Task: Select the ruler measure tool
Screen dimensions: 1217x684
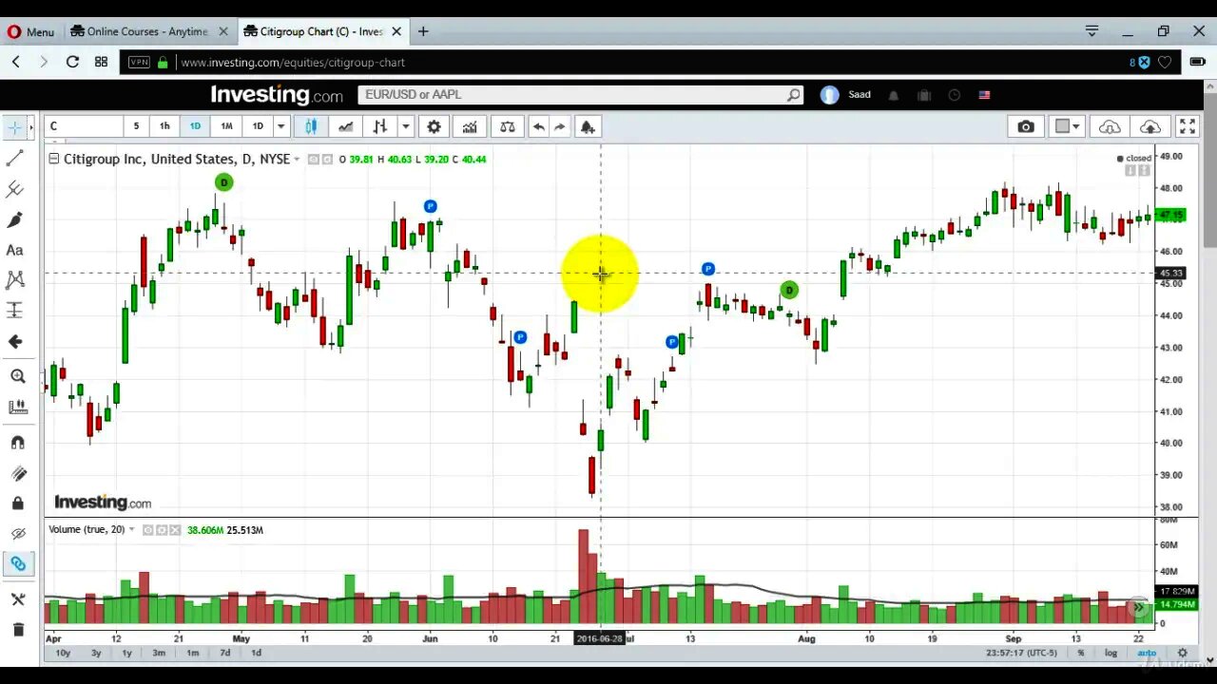Action: pyautogui.click(x=17, y=407)
